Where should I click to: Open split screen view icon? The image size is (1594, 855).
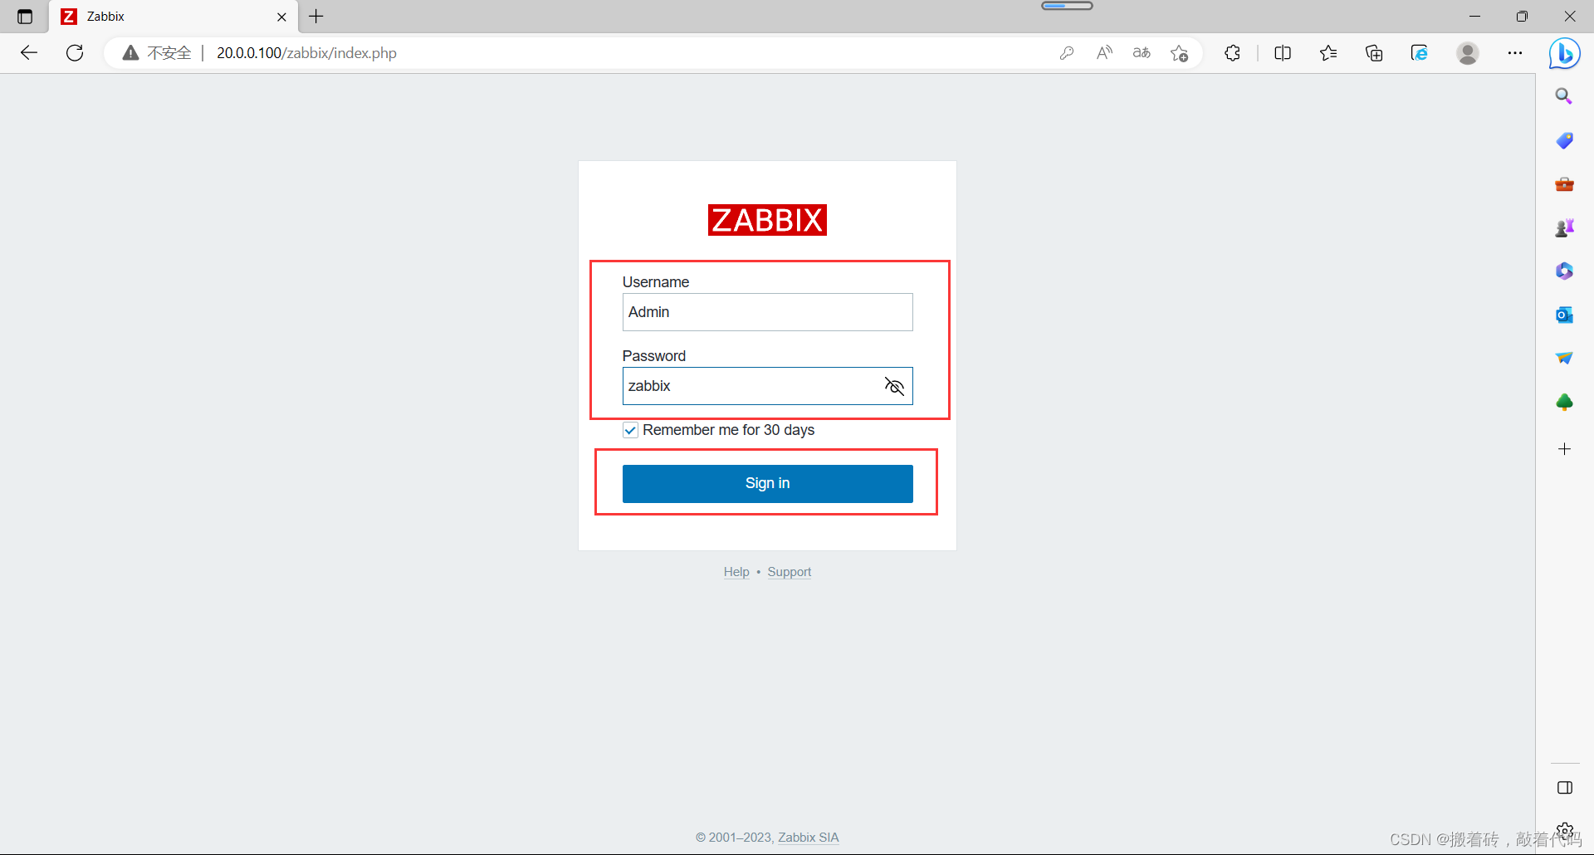(x=1283, y=53)
